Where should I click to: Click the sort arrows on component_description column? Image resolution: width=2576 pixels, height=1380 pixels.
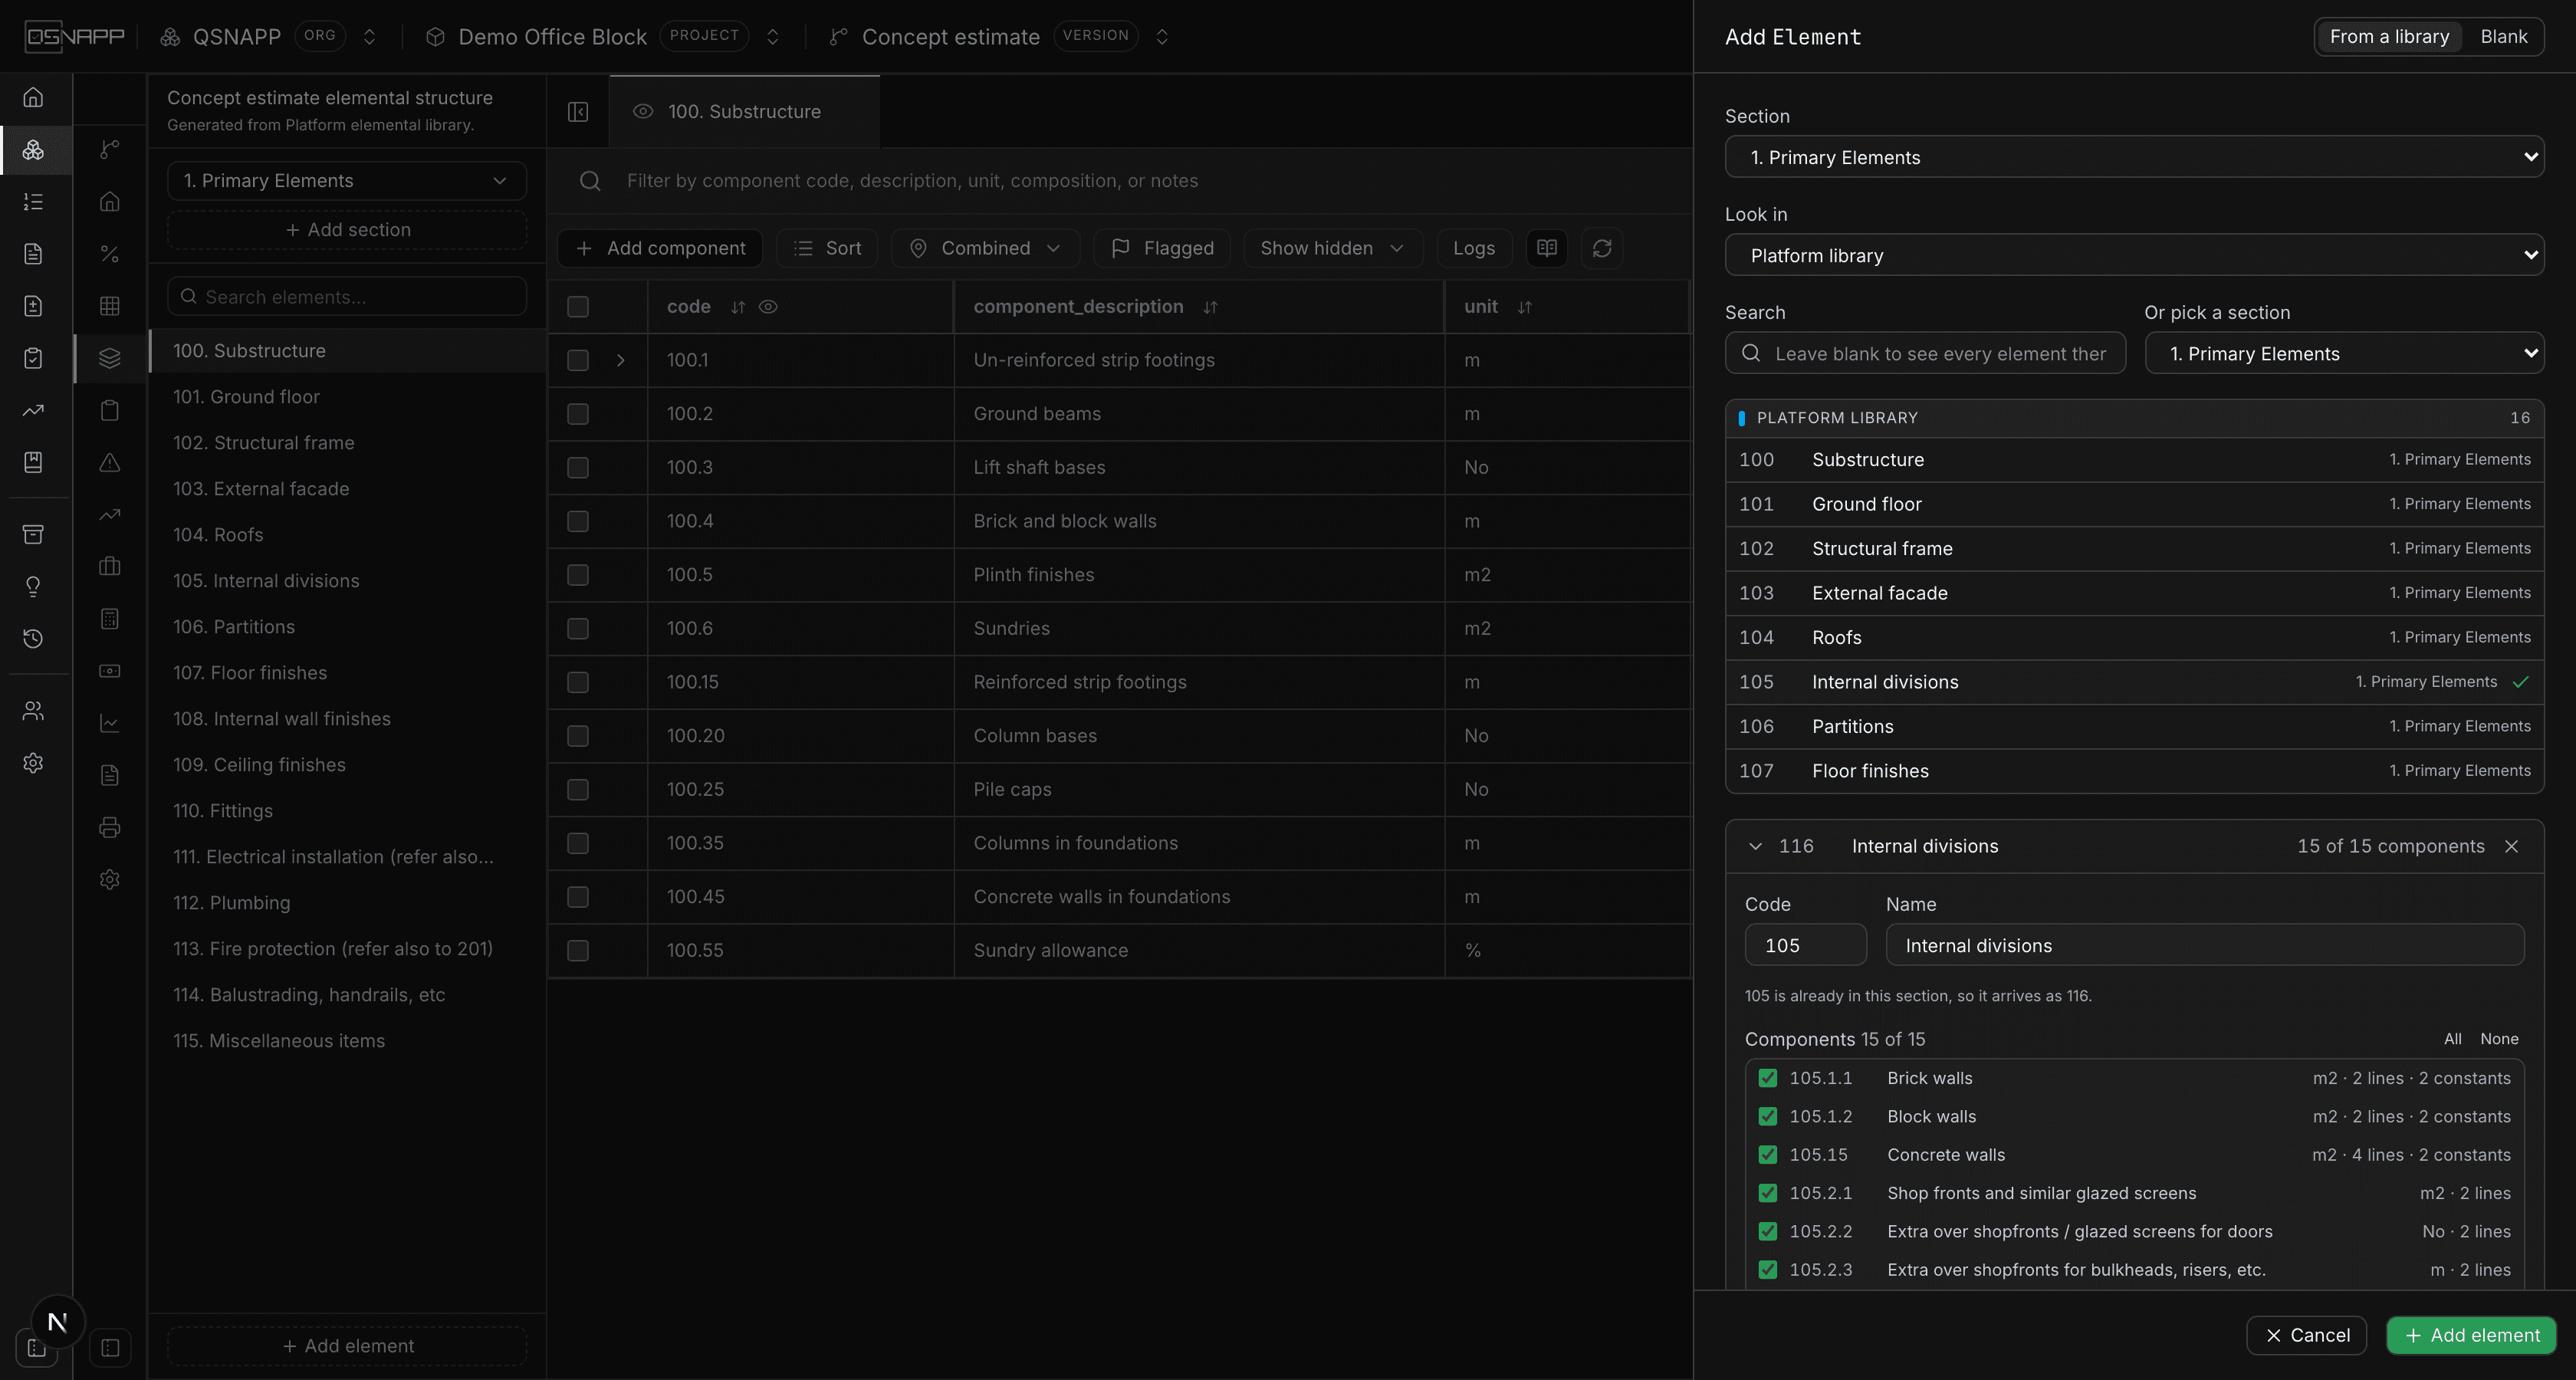click(1210, 307)
